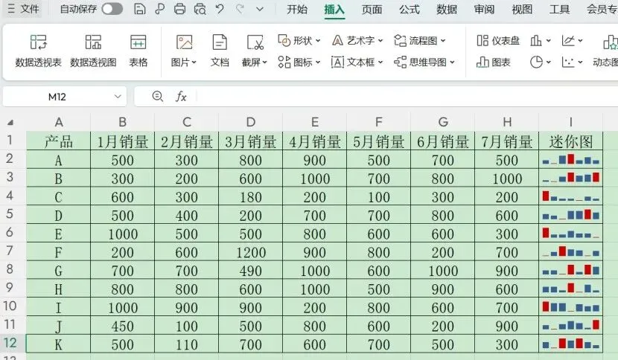Open the 形状 dropdown

pos(299,40)
